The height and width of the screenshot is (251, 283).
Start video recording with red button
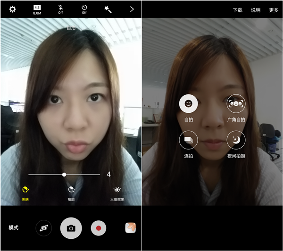click(x=99, y=228)
